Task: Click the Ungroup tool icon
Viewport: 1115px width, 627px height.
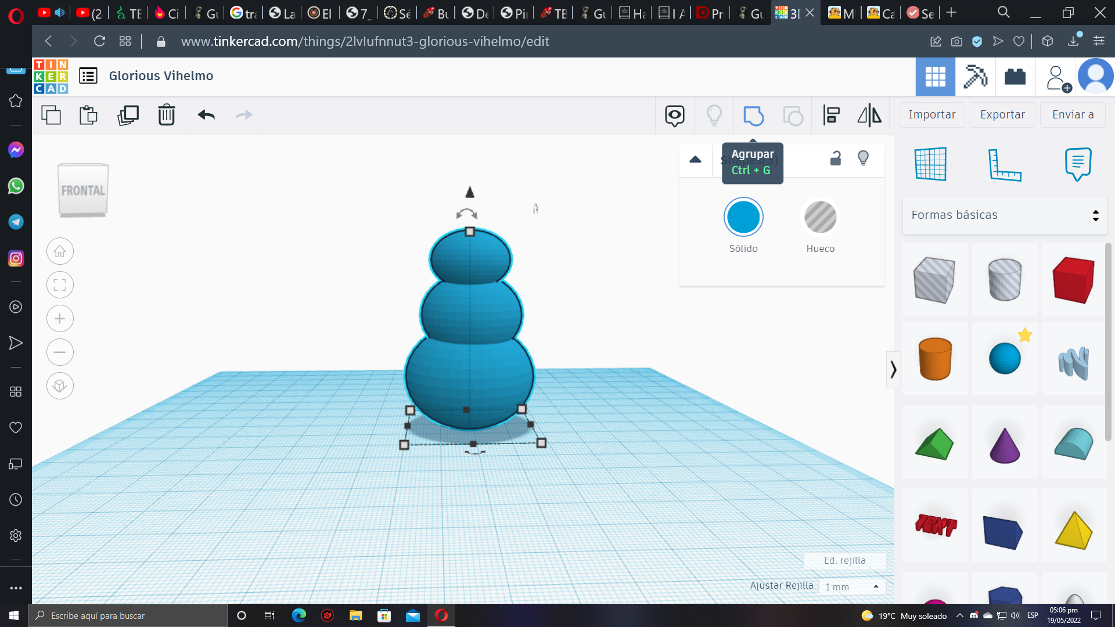Action: (793, 116)
